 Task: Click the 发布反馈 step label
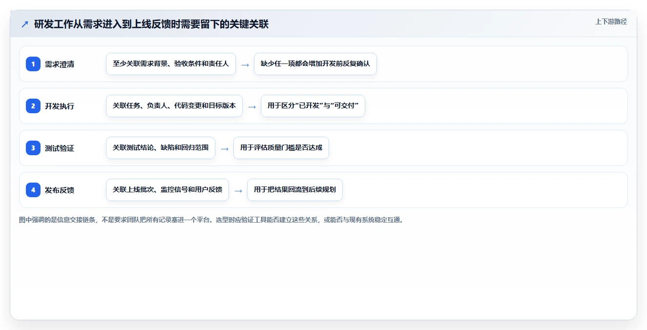(x=60, y=190)
